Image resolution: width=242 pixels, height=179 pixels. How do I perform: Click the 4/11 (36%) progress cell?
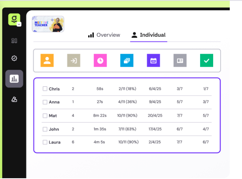point(127,102)
